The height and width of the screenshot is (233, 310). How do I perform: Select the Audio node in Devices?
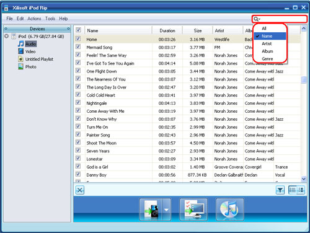(x=31, y=44)
